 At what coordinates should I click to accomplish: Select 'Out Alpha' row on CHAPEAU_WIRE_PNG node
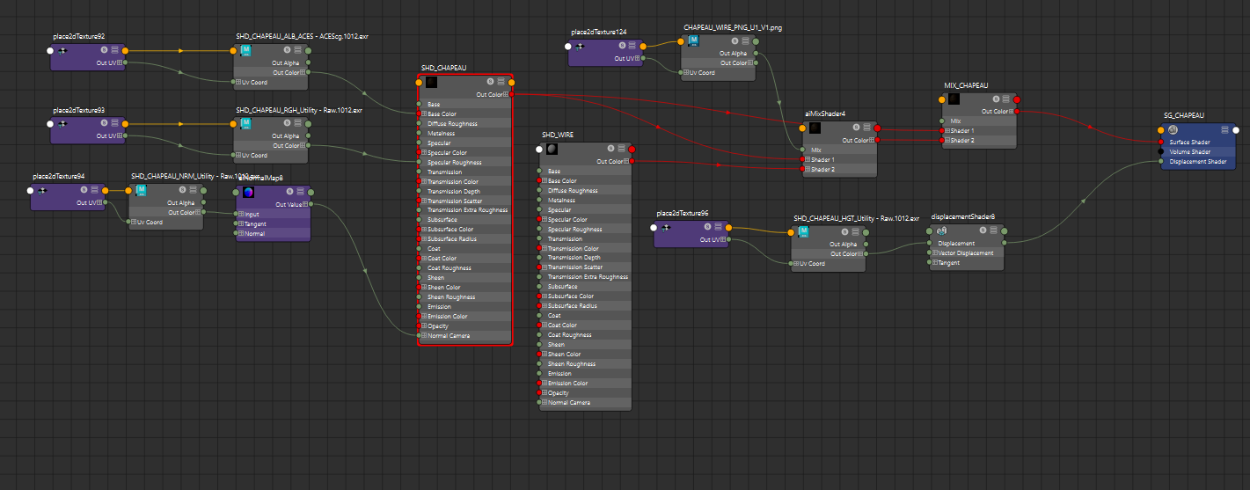718,53
